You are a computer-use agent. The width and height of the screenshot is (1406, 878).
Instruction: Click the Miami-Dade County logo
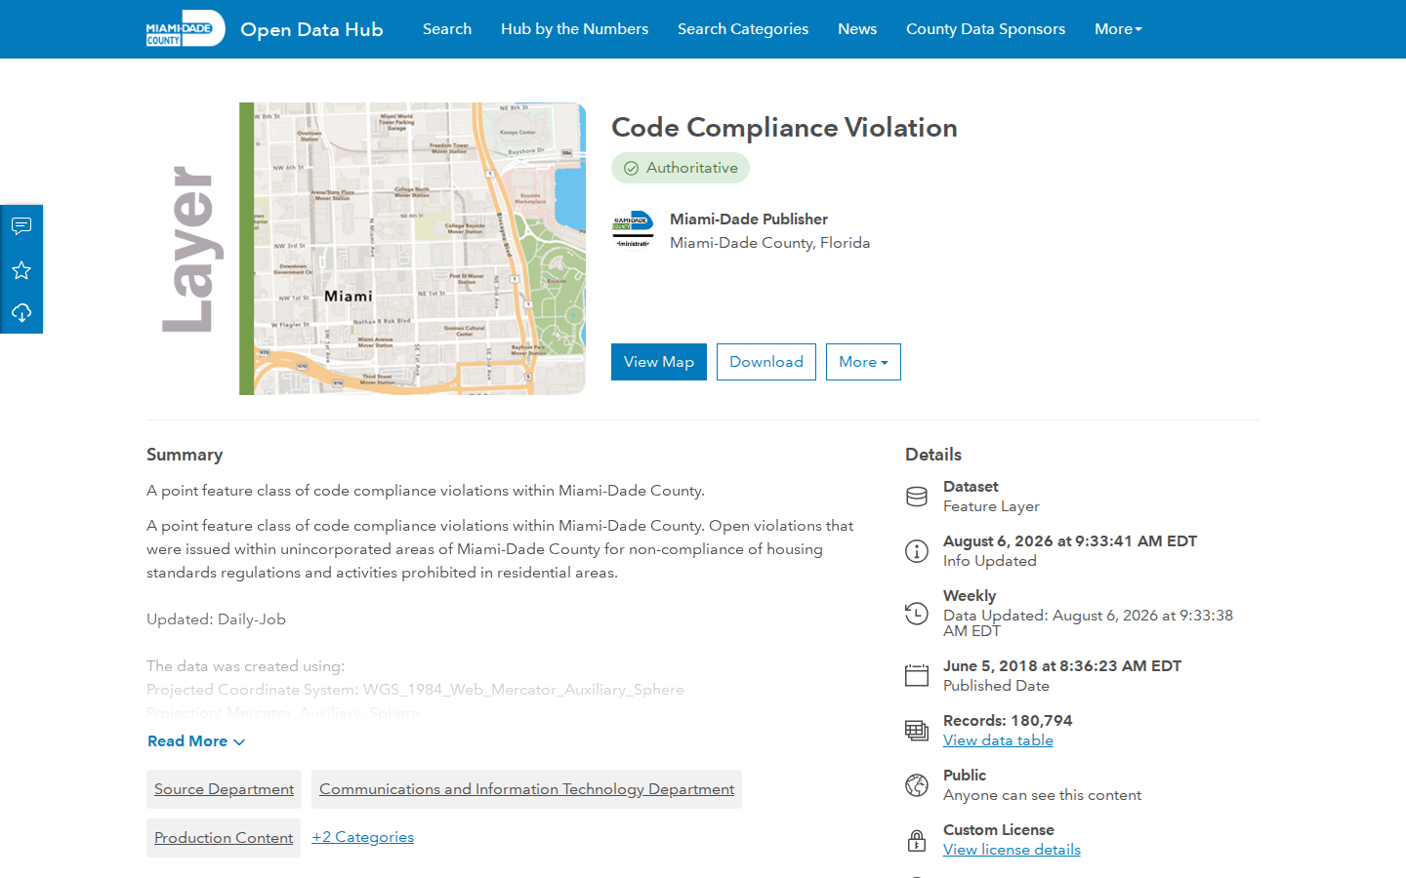point(186,28)
